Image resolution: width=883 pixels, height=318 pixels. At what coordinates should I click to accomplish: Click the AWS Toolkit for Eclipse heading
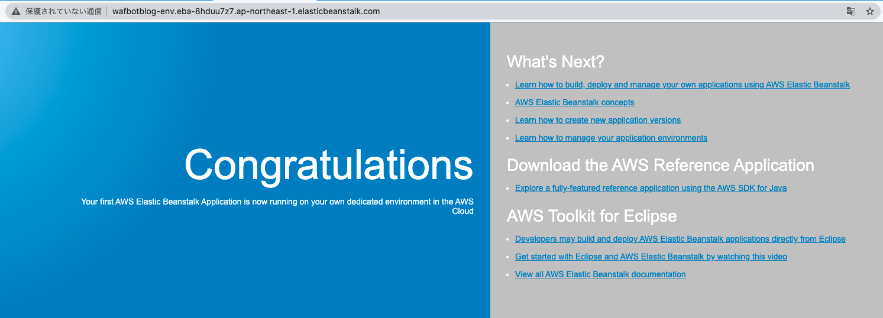pyautogui.click(x=591, y=216)
